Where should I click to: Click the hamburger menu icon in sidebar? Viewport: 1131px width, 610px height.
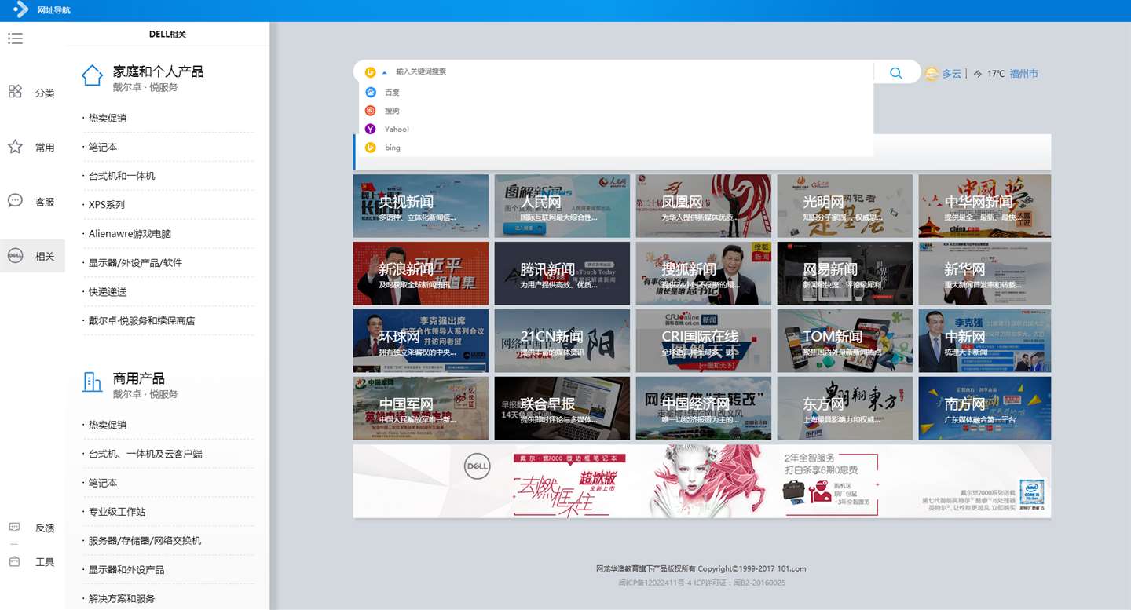(15, 38)
